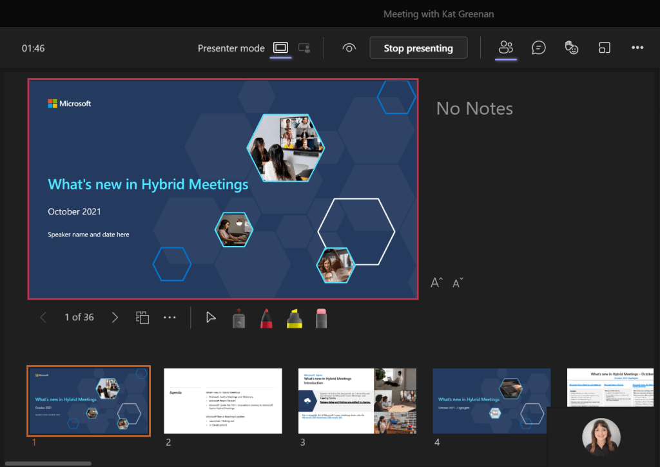Select the cursor tool for the slides

tap(210, 317)
